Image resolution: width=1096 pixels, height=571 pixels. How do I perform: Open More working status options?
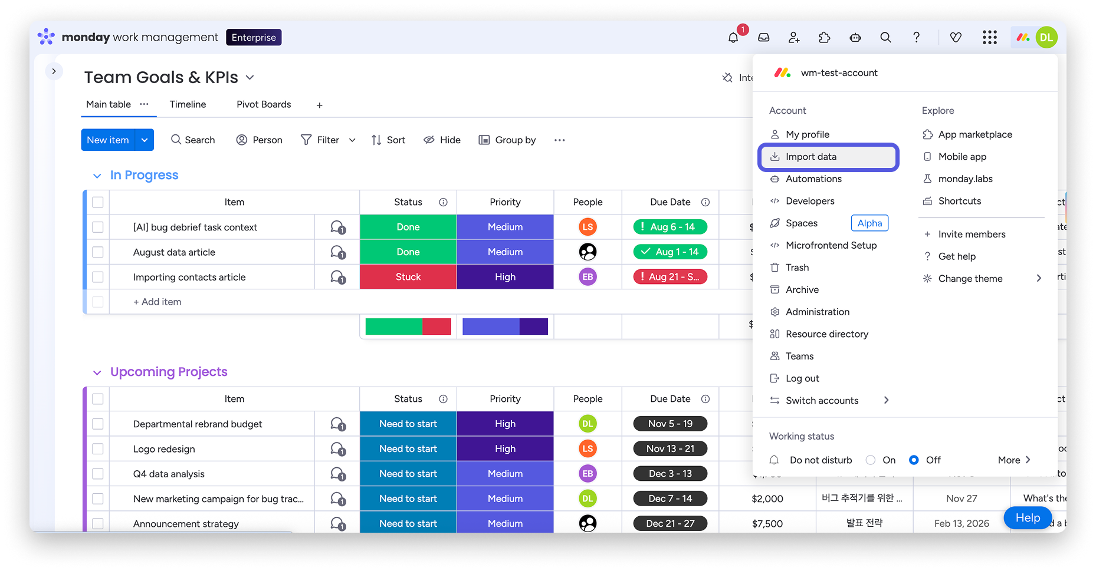[x=1014, y=460]
